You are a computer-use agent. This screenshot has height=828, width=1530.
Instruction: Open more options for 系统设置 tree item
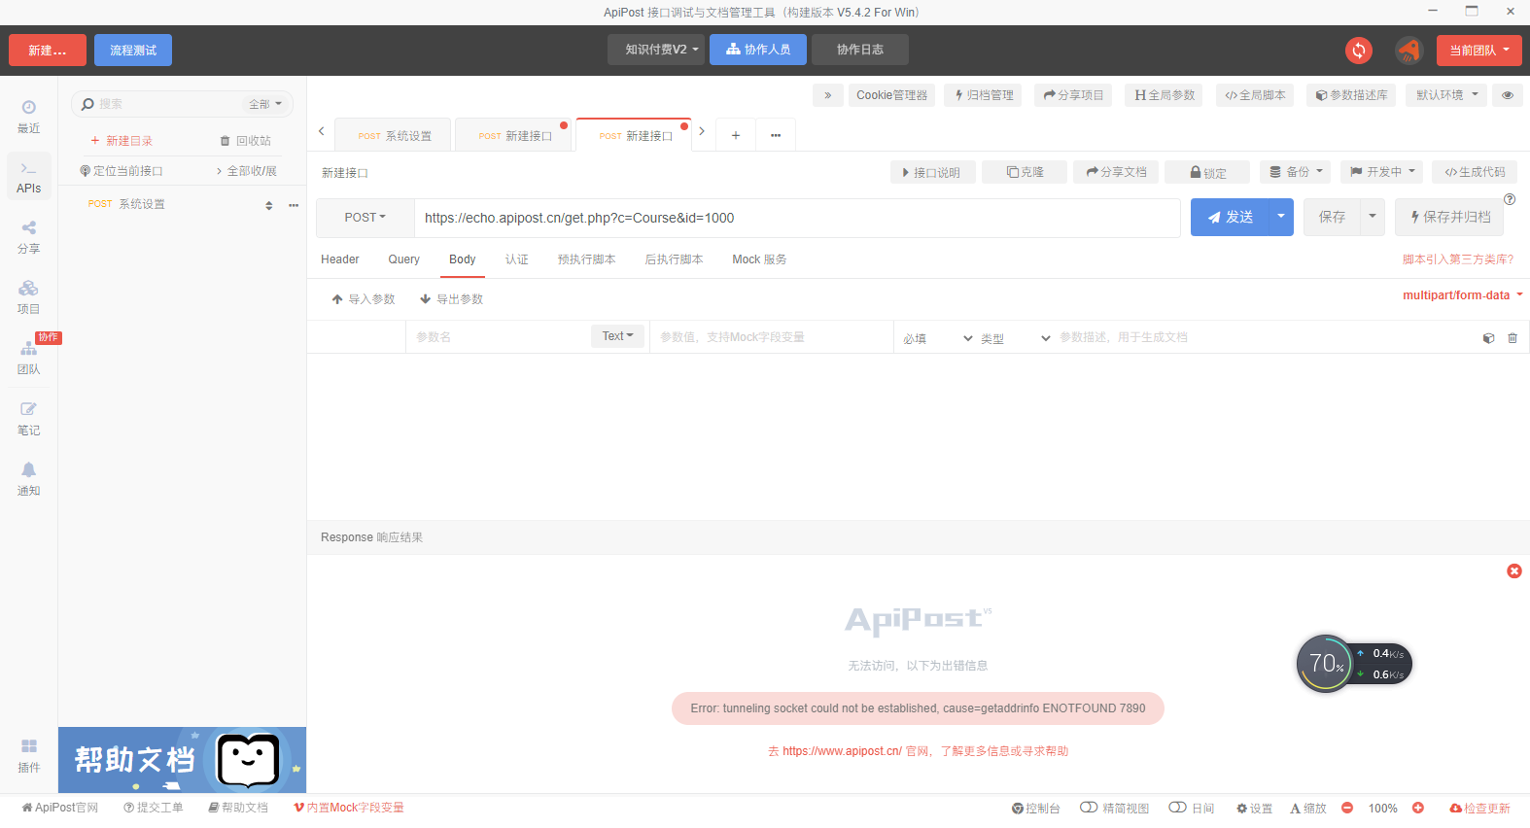pyautogui.click(x=294, y=205)
